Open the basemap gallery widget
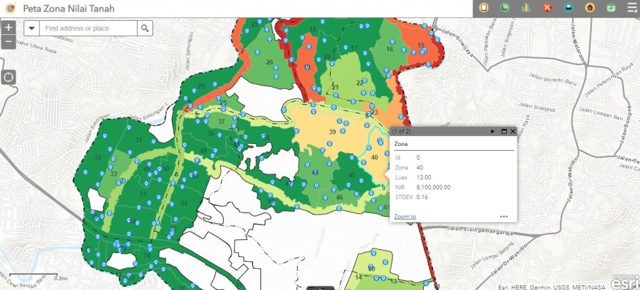 611,8
